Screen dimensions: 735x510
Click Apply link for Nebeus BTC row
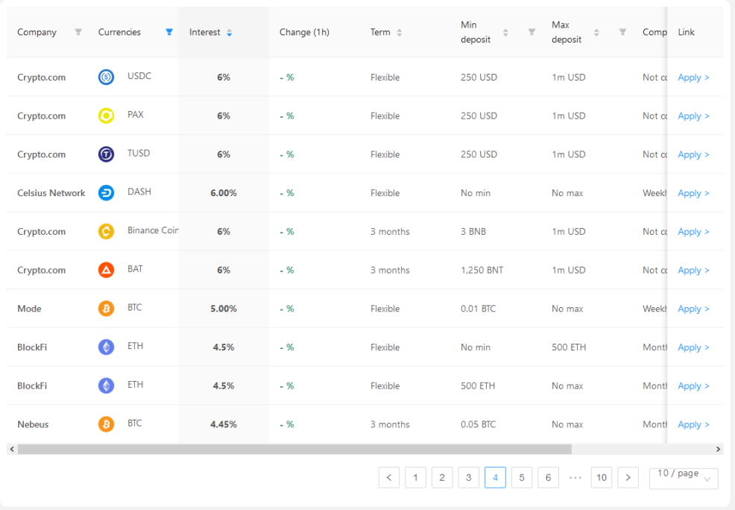click(x=693, y=425)
